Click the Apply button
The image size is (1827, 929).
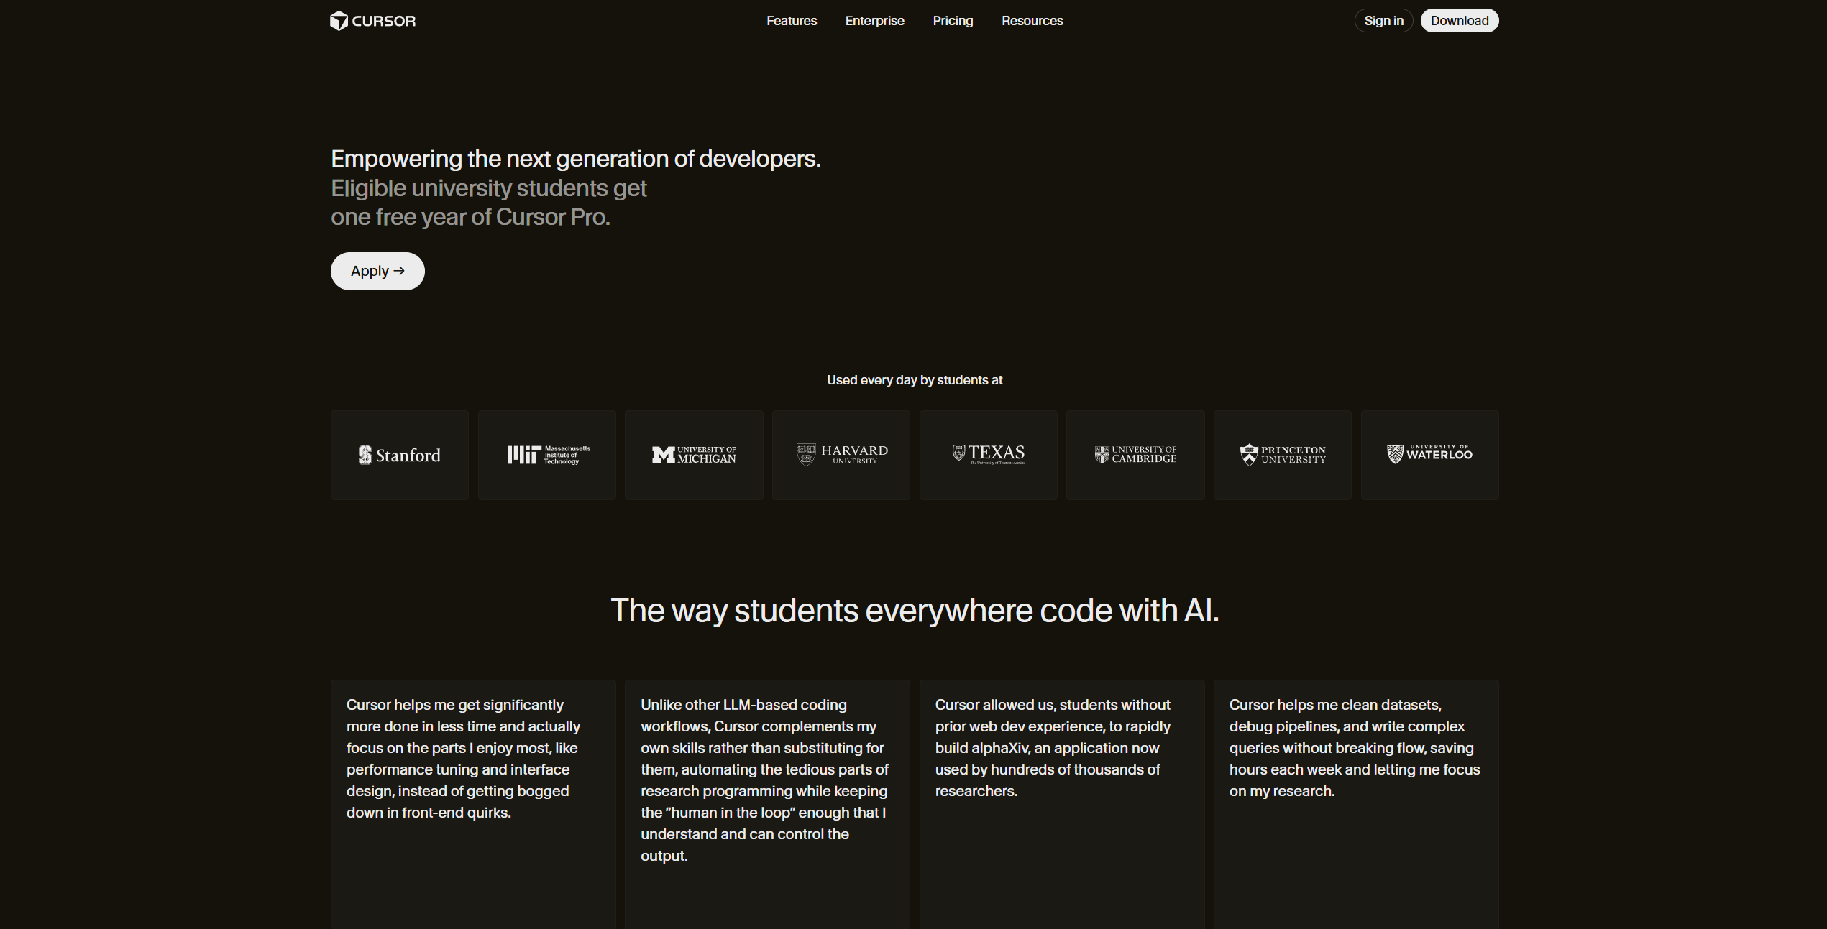[x=377, y=271]
